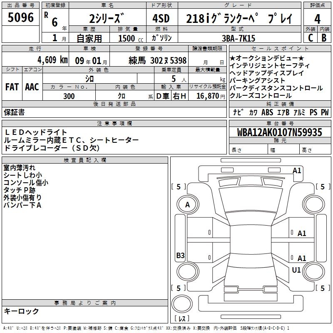Select the ABS equipment label
The image size is (333, 333).
tap(267, 112)
